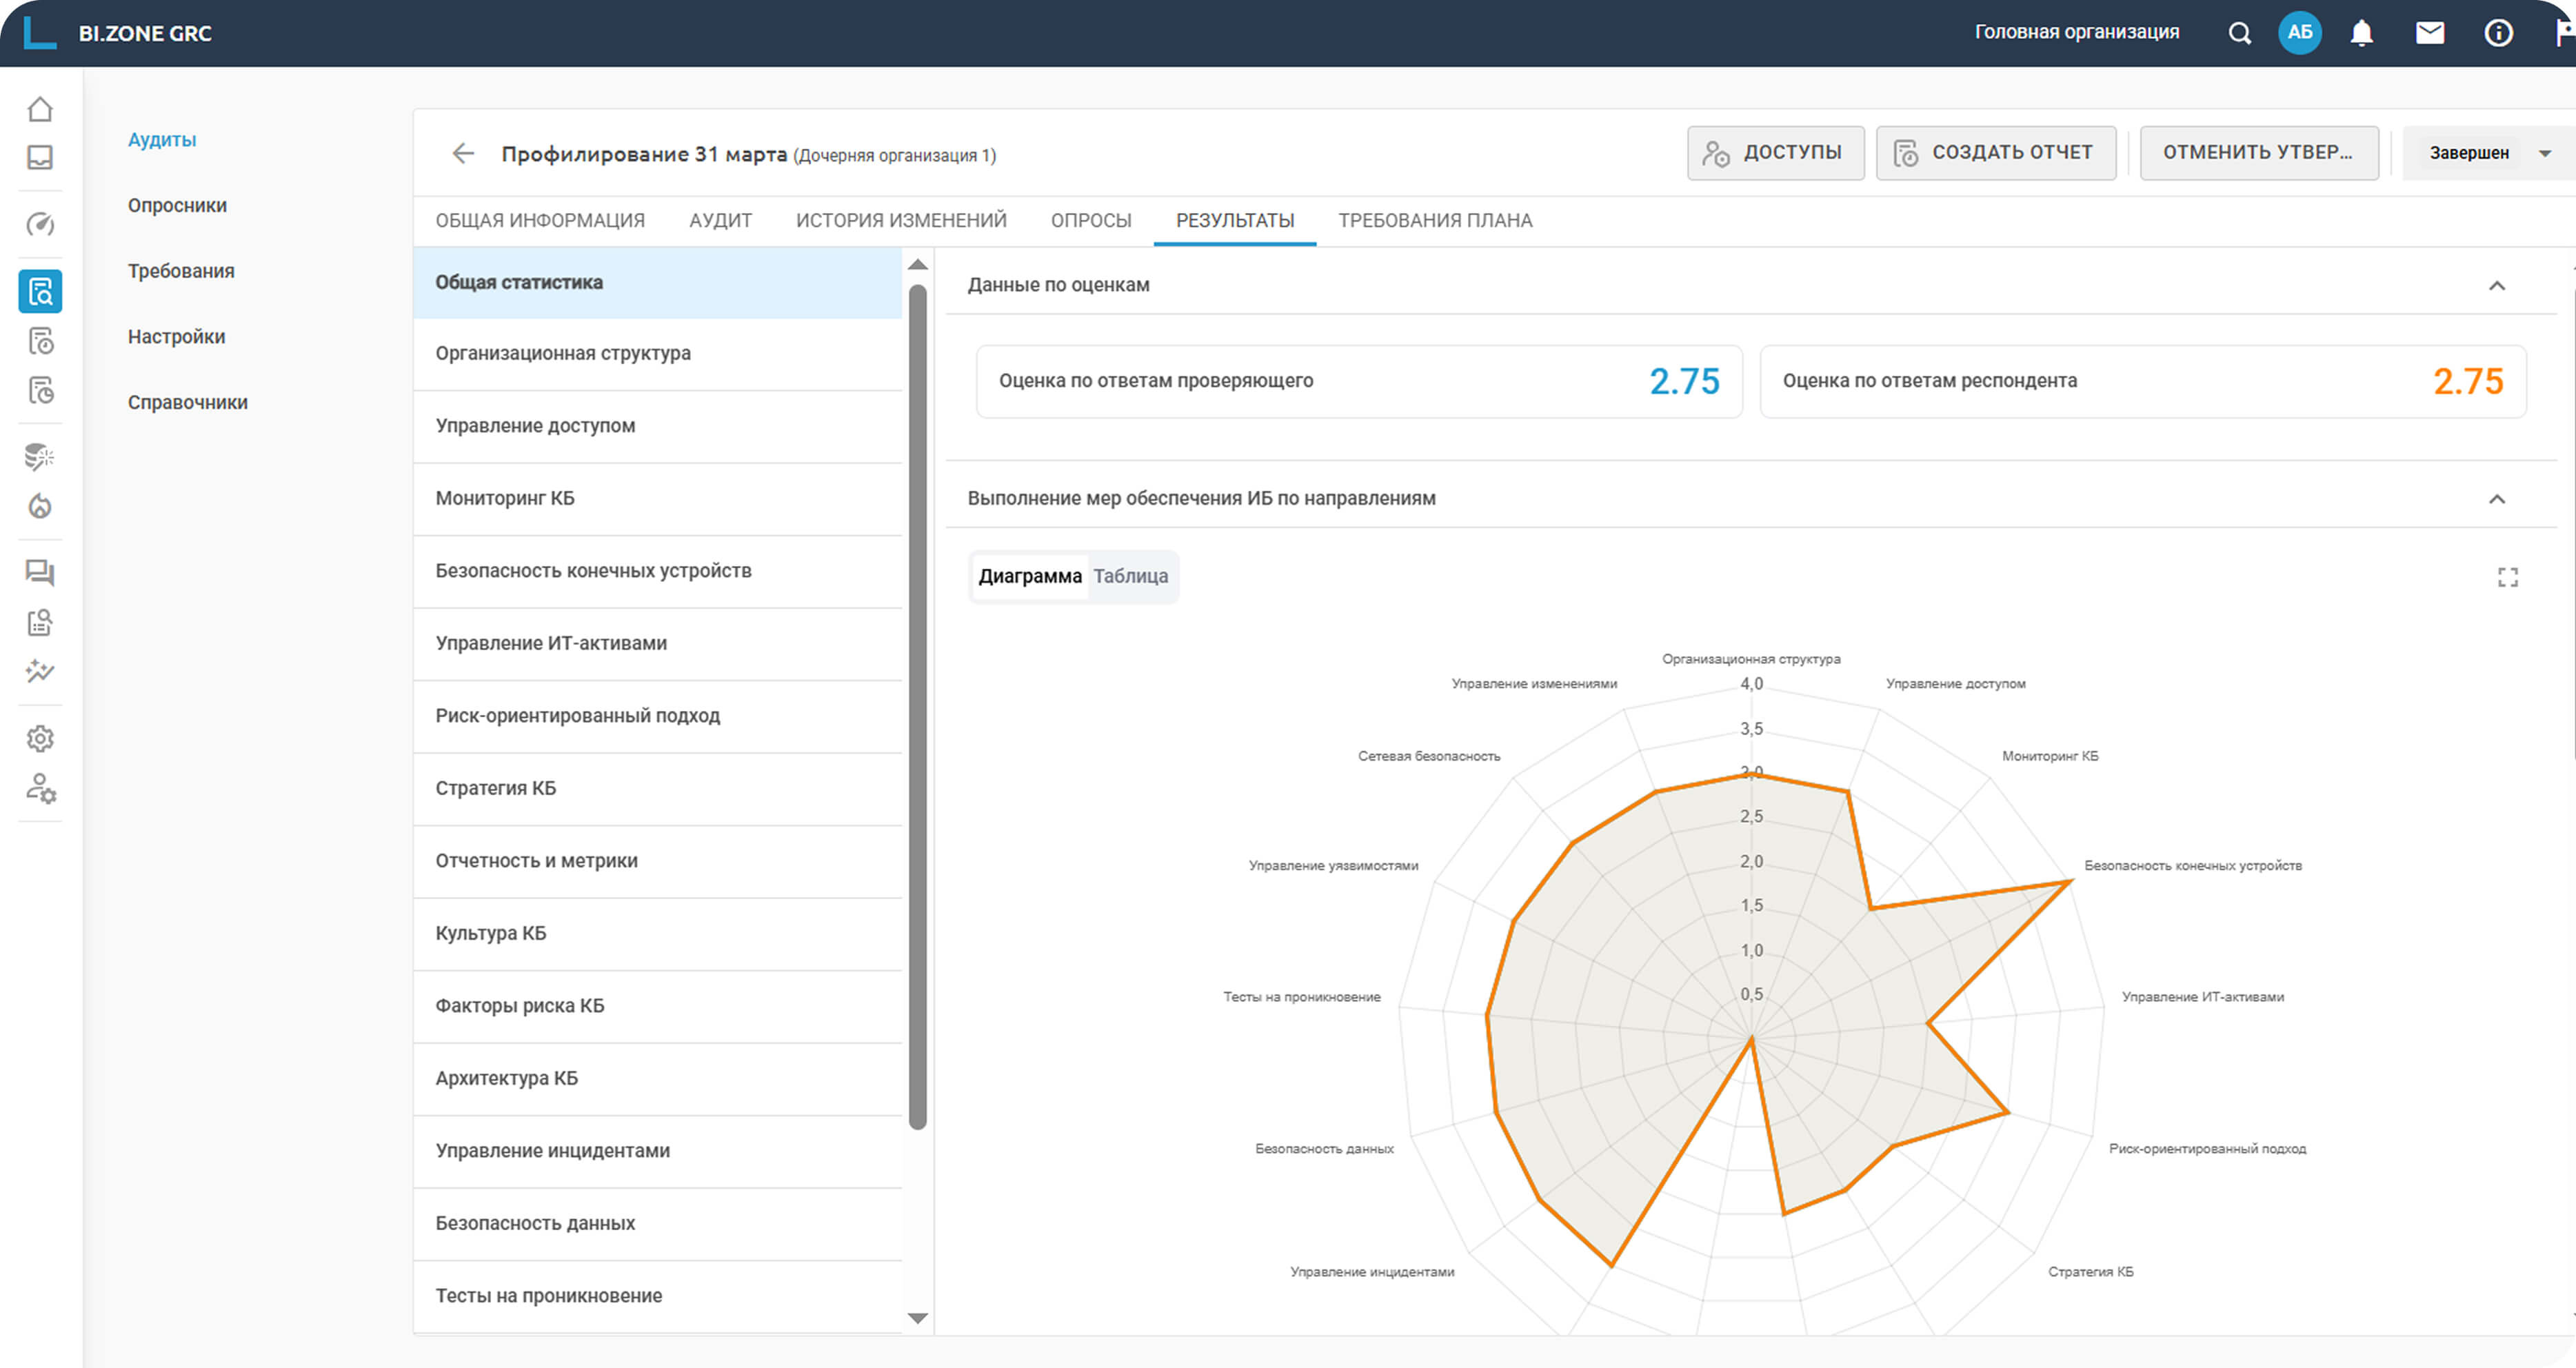This screenshot has width=2576, height=1368.
Task: Open the user with gear icon
Action: tap(40, 788)
